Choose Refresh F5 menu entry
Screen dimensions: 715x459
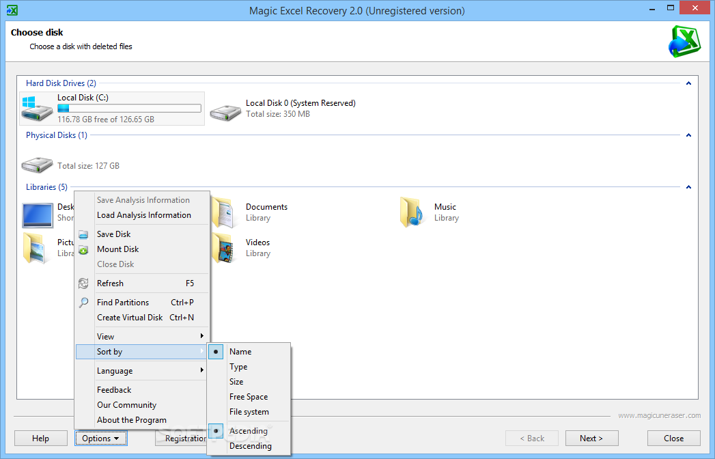pos(142,283)
